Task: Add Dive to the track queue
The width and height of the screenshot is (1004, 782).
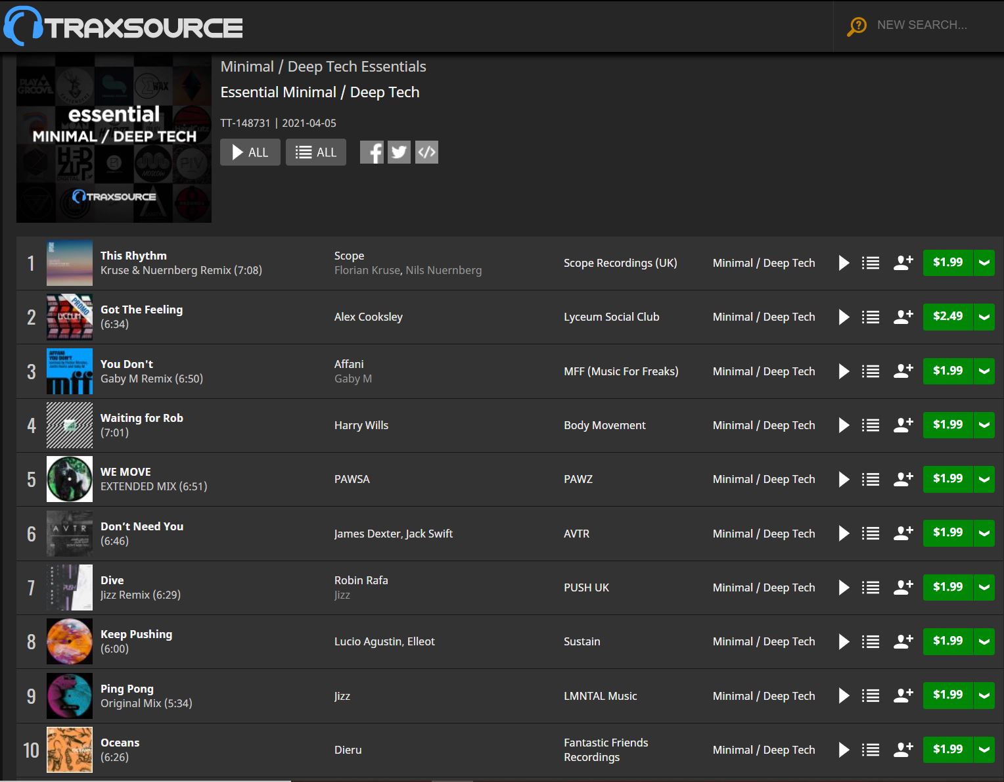Action: (870, 587)
